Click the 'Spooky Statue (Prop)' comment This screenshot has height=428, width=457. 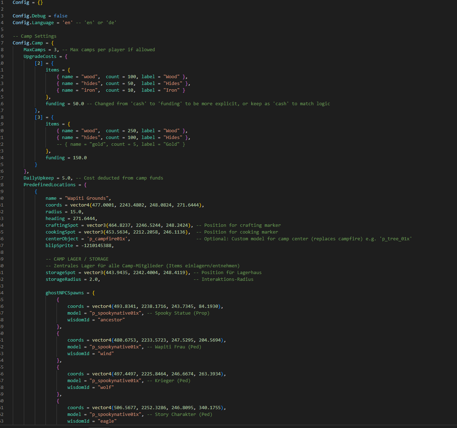pyautogui.click(x=178, y=313)
